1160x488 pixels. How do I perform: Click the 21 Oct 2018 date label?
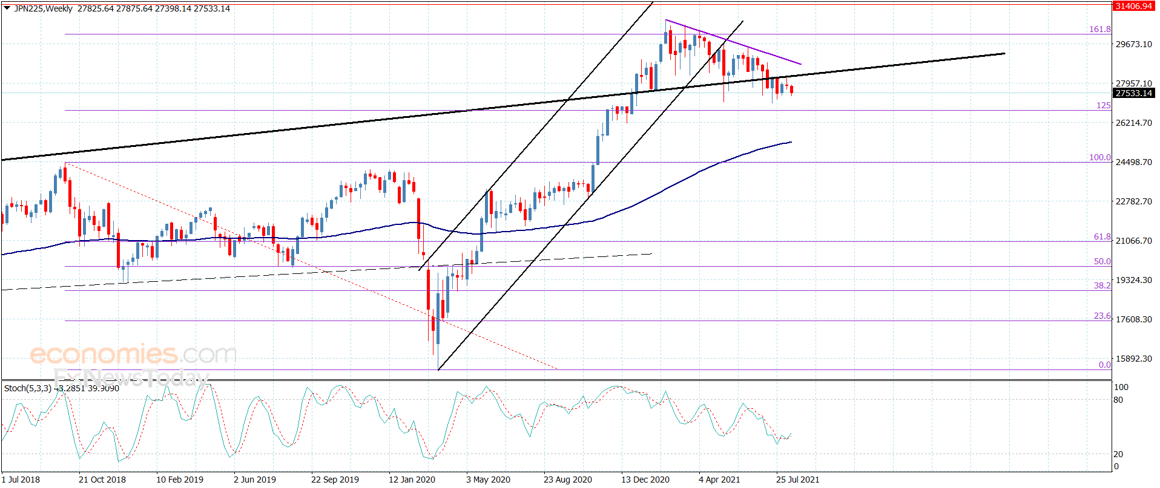(102, 480)
